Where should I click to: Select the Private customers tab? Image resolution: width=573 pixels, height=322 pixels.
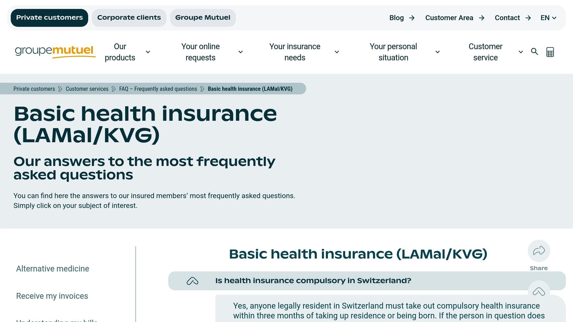[x=50, y=18]
